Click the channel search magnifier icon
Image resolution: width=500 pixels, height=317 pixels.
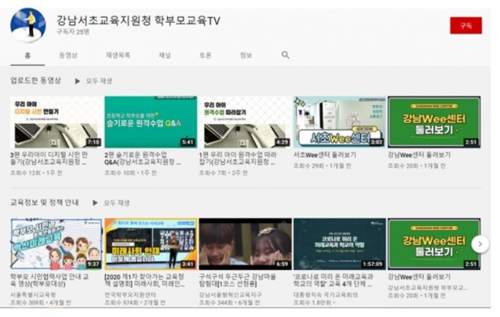285,55
